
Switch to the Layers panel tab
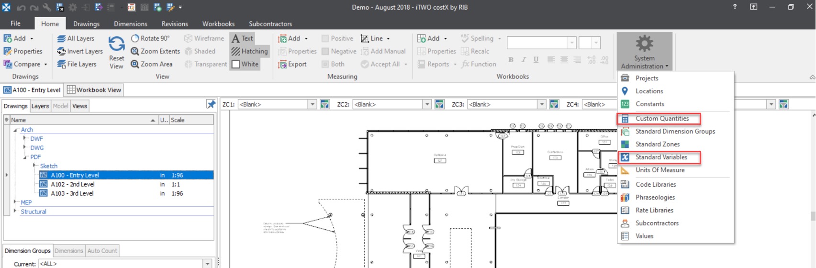[40, 106]
